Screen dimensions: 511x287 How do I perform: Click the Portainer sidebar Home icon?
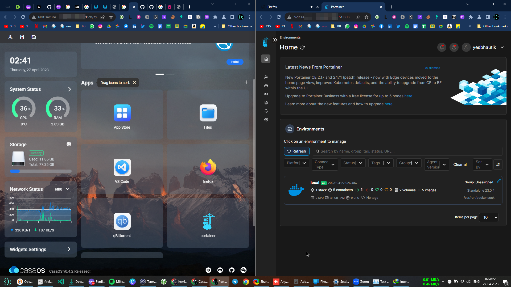(x=266, y=59)
